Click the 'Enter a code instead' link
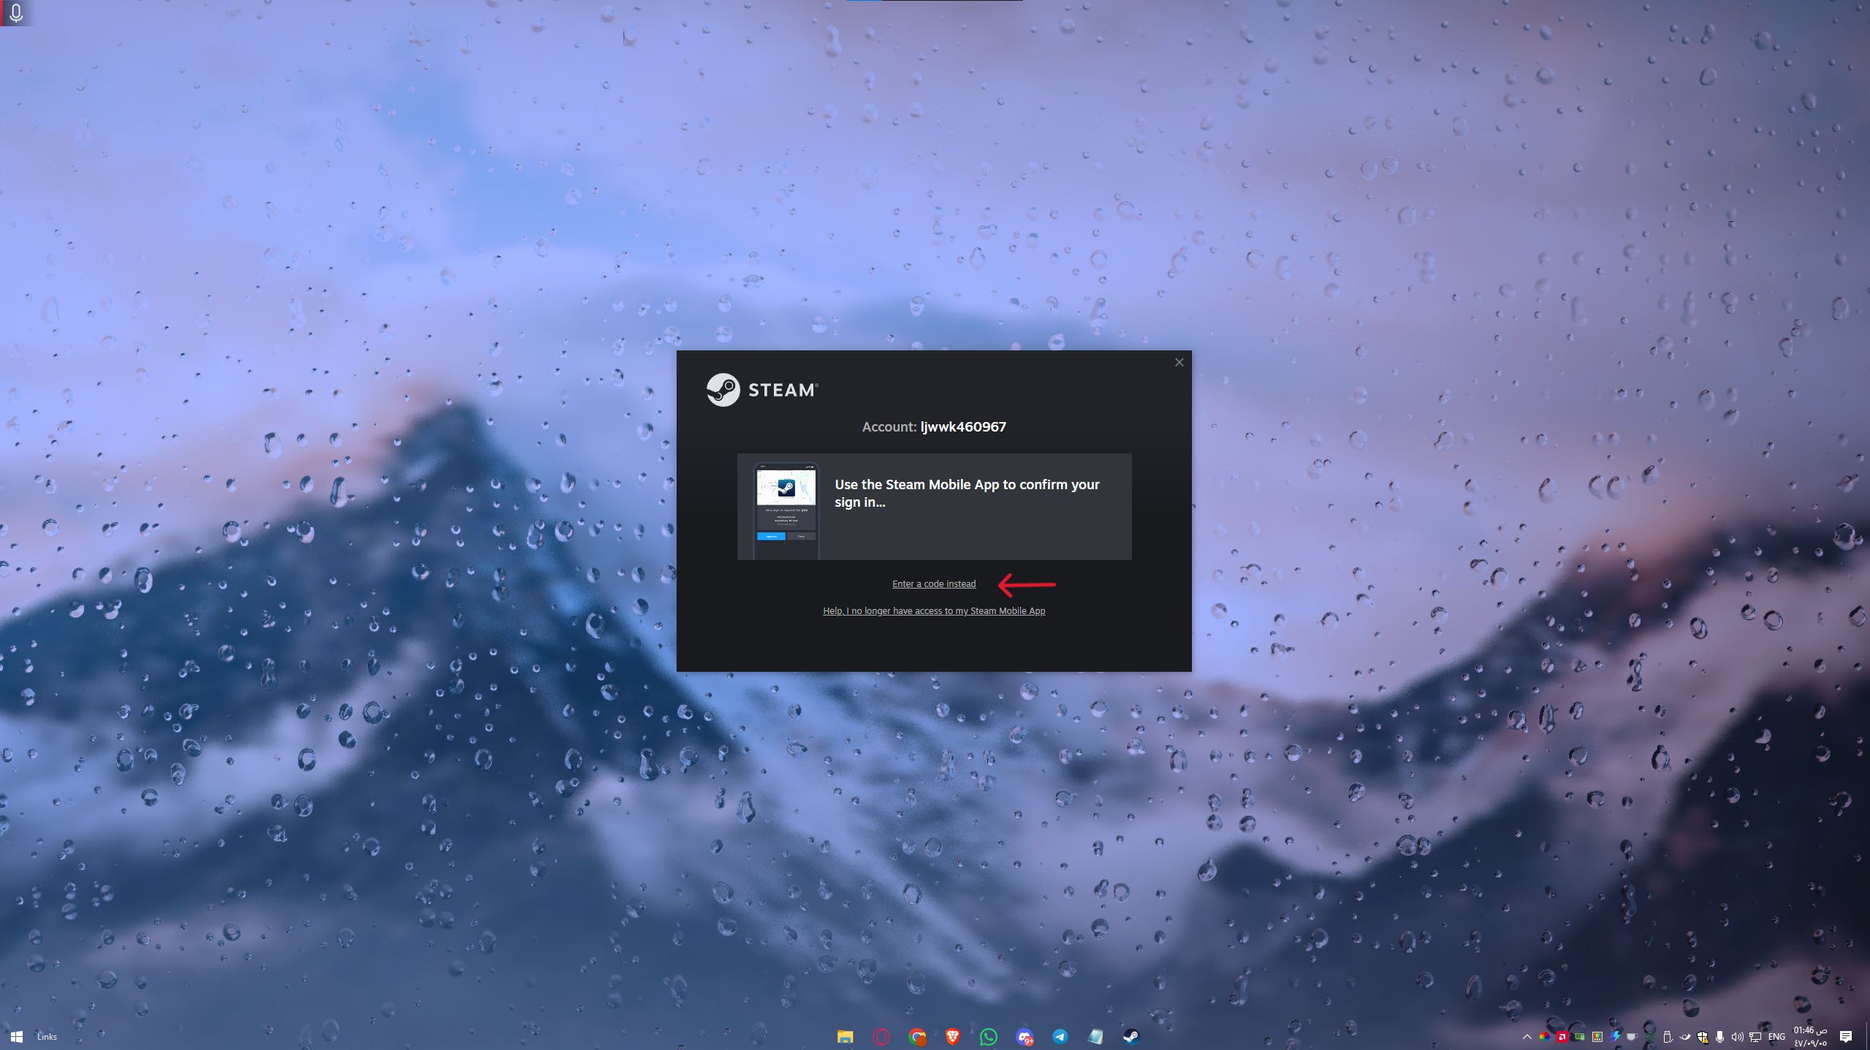The image size is (1870, 1050). point(933,583)
